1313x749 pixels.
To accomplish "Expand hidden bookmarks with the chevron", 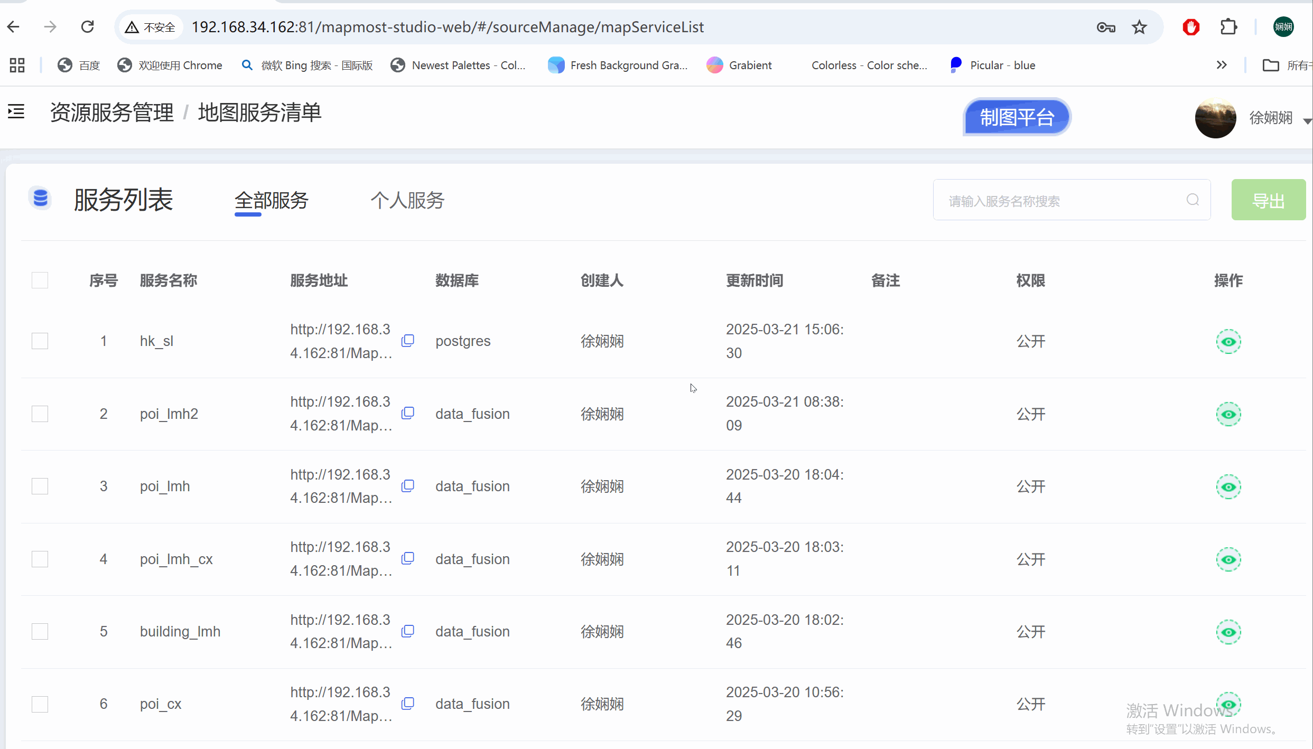I will tap(1222, 64).
